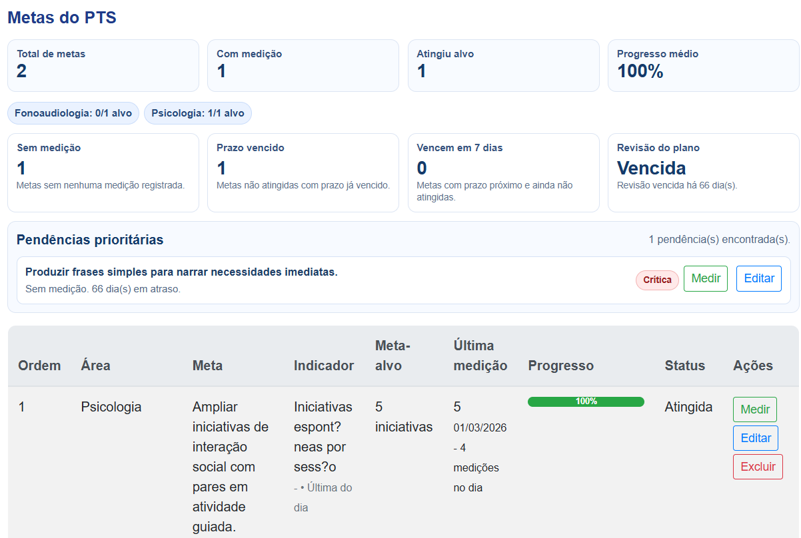Viewport: 801px width, 538px height.
Task: Click the Área column header
Action: [96, 366]
